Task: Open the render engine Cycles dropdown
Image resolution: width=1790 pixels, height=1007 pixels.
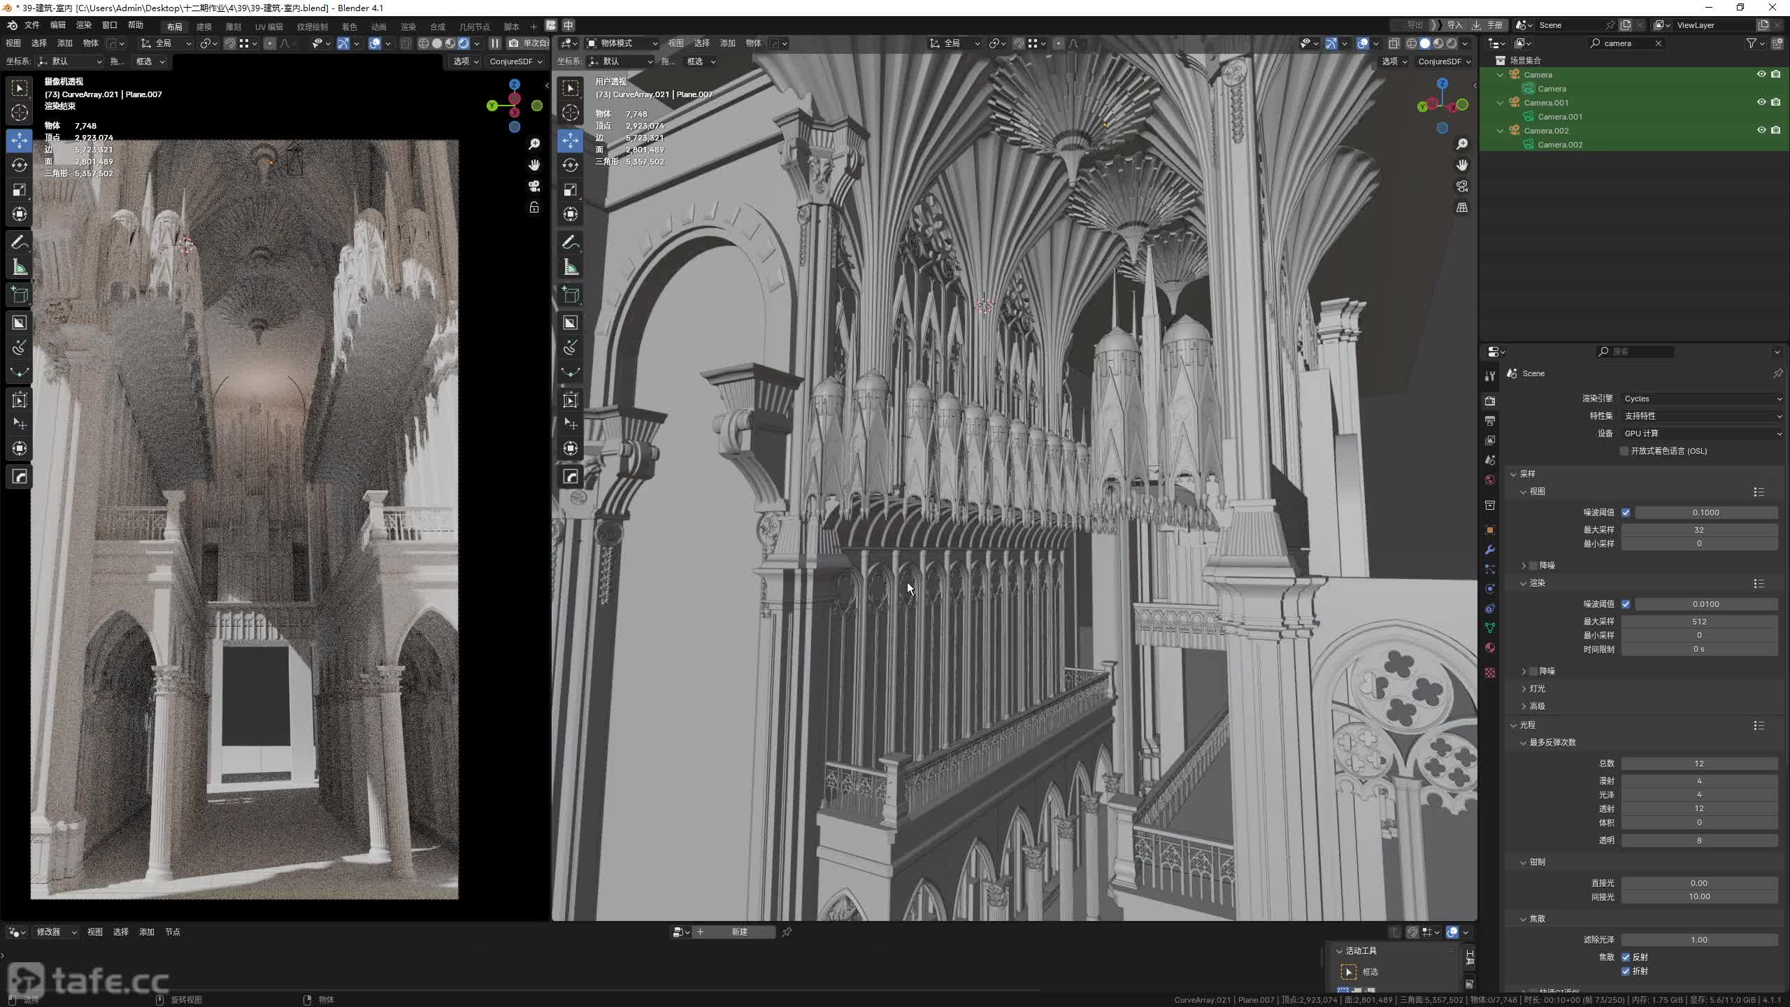Action: point(1700,399)
